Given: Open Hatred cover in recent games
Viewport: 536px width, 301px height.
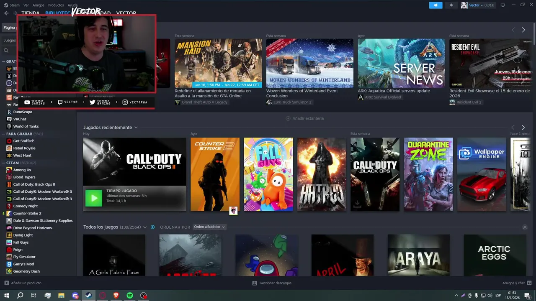Looking at the screenshot, I should [x=322, y=174].
